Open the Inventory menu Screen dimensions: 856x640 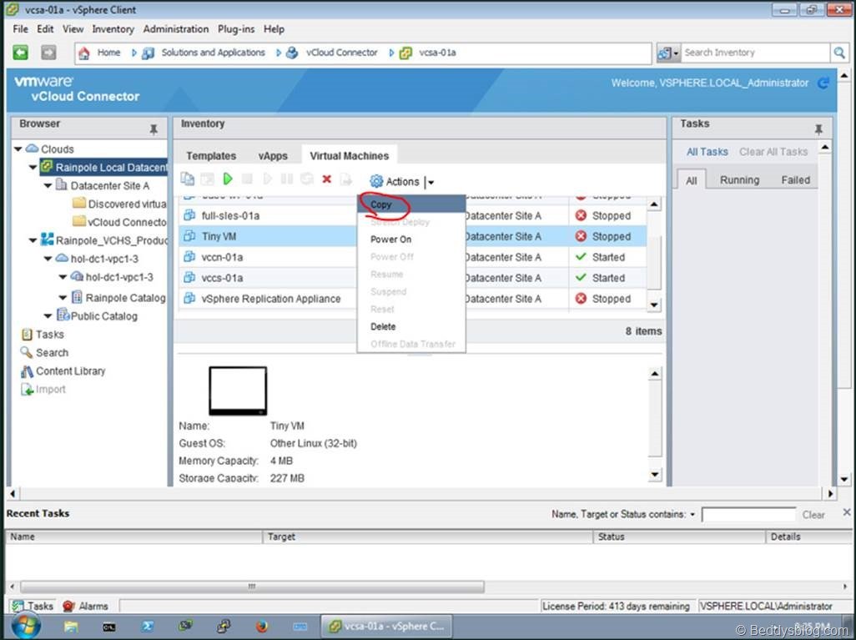(113, 29)
